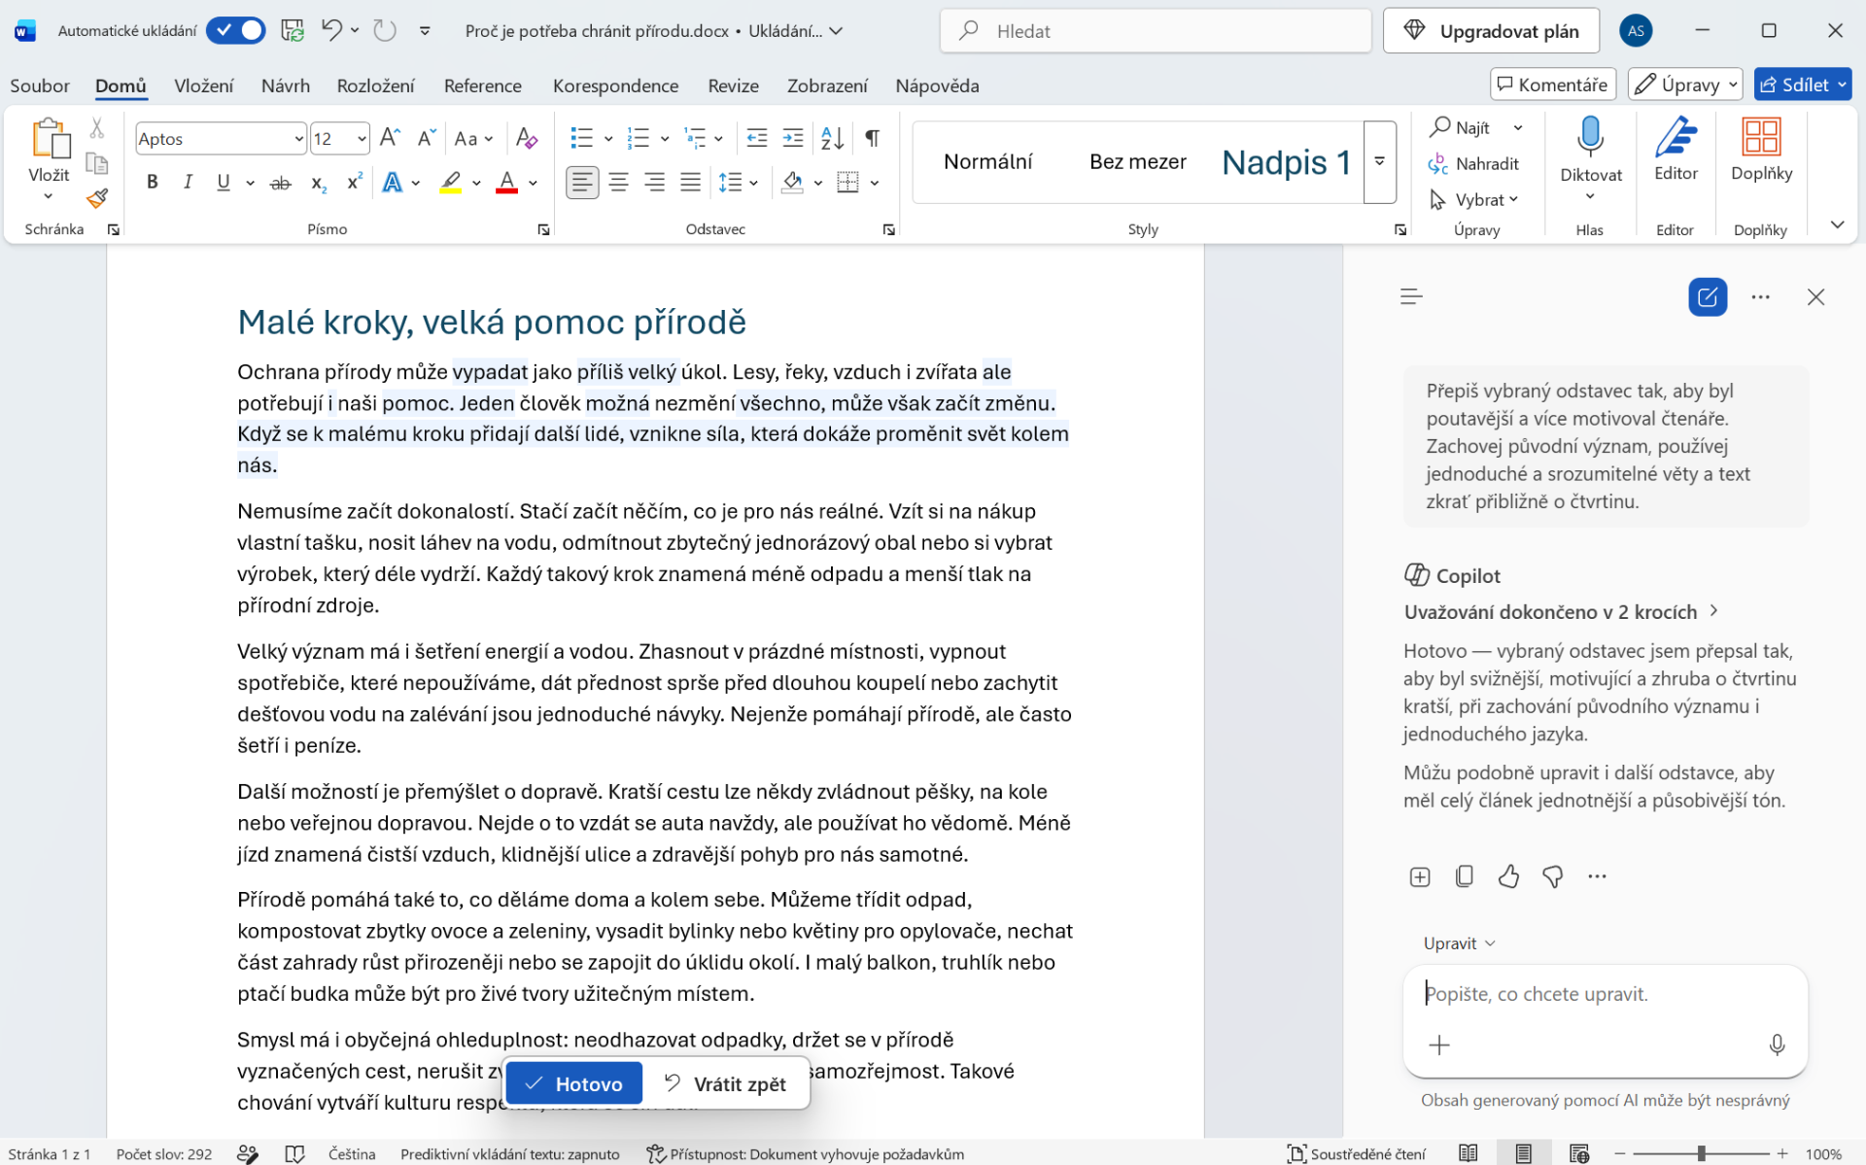The width and height of the screenshot is (1866, 1165).
Task: Apply the Nadpis 1 style
Action: coord(1286,162)
